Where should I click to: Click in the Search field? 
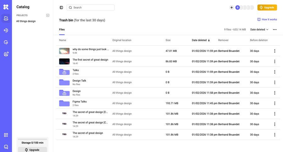click(91, 8)
